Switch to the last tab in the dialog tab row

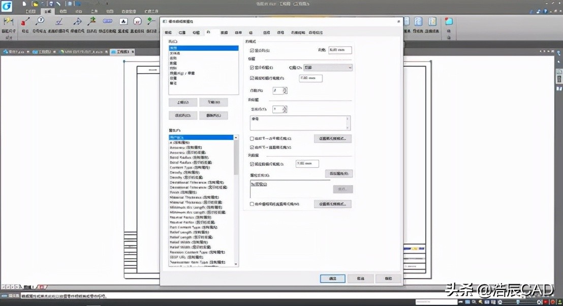(315, 33)
